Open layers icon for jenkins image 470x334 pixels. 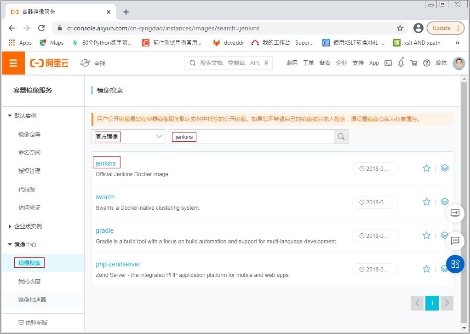445,168
